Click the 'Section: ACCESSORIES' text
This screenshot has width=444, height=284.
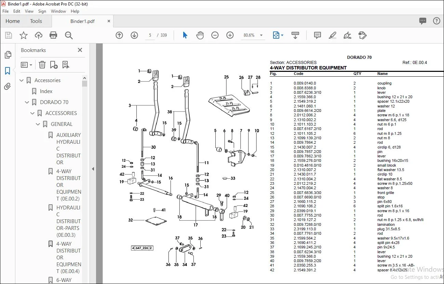point(293,63)
